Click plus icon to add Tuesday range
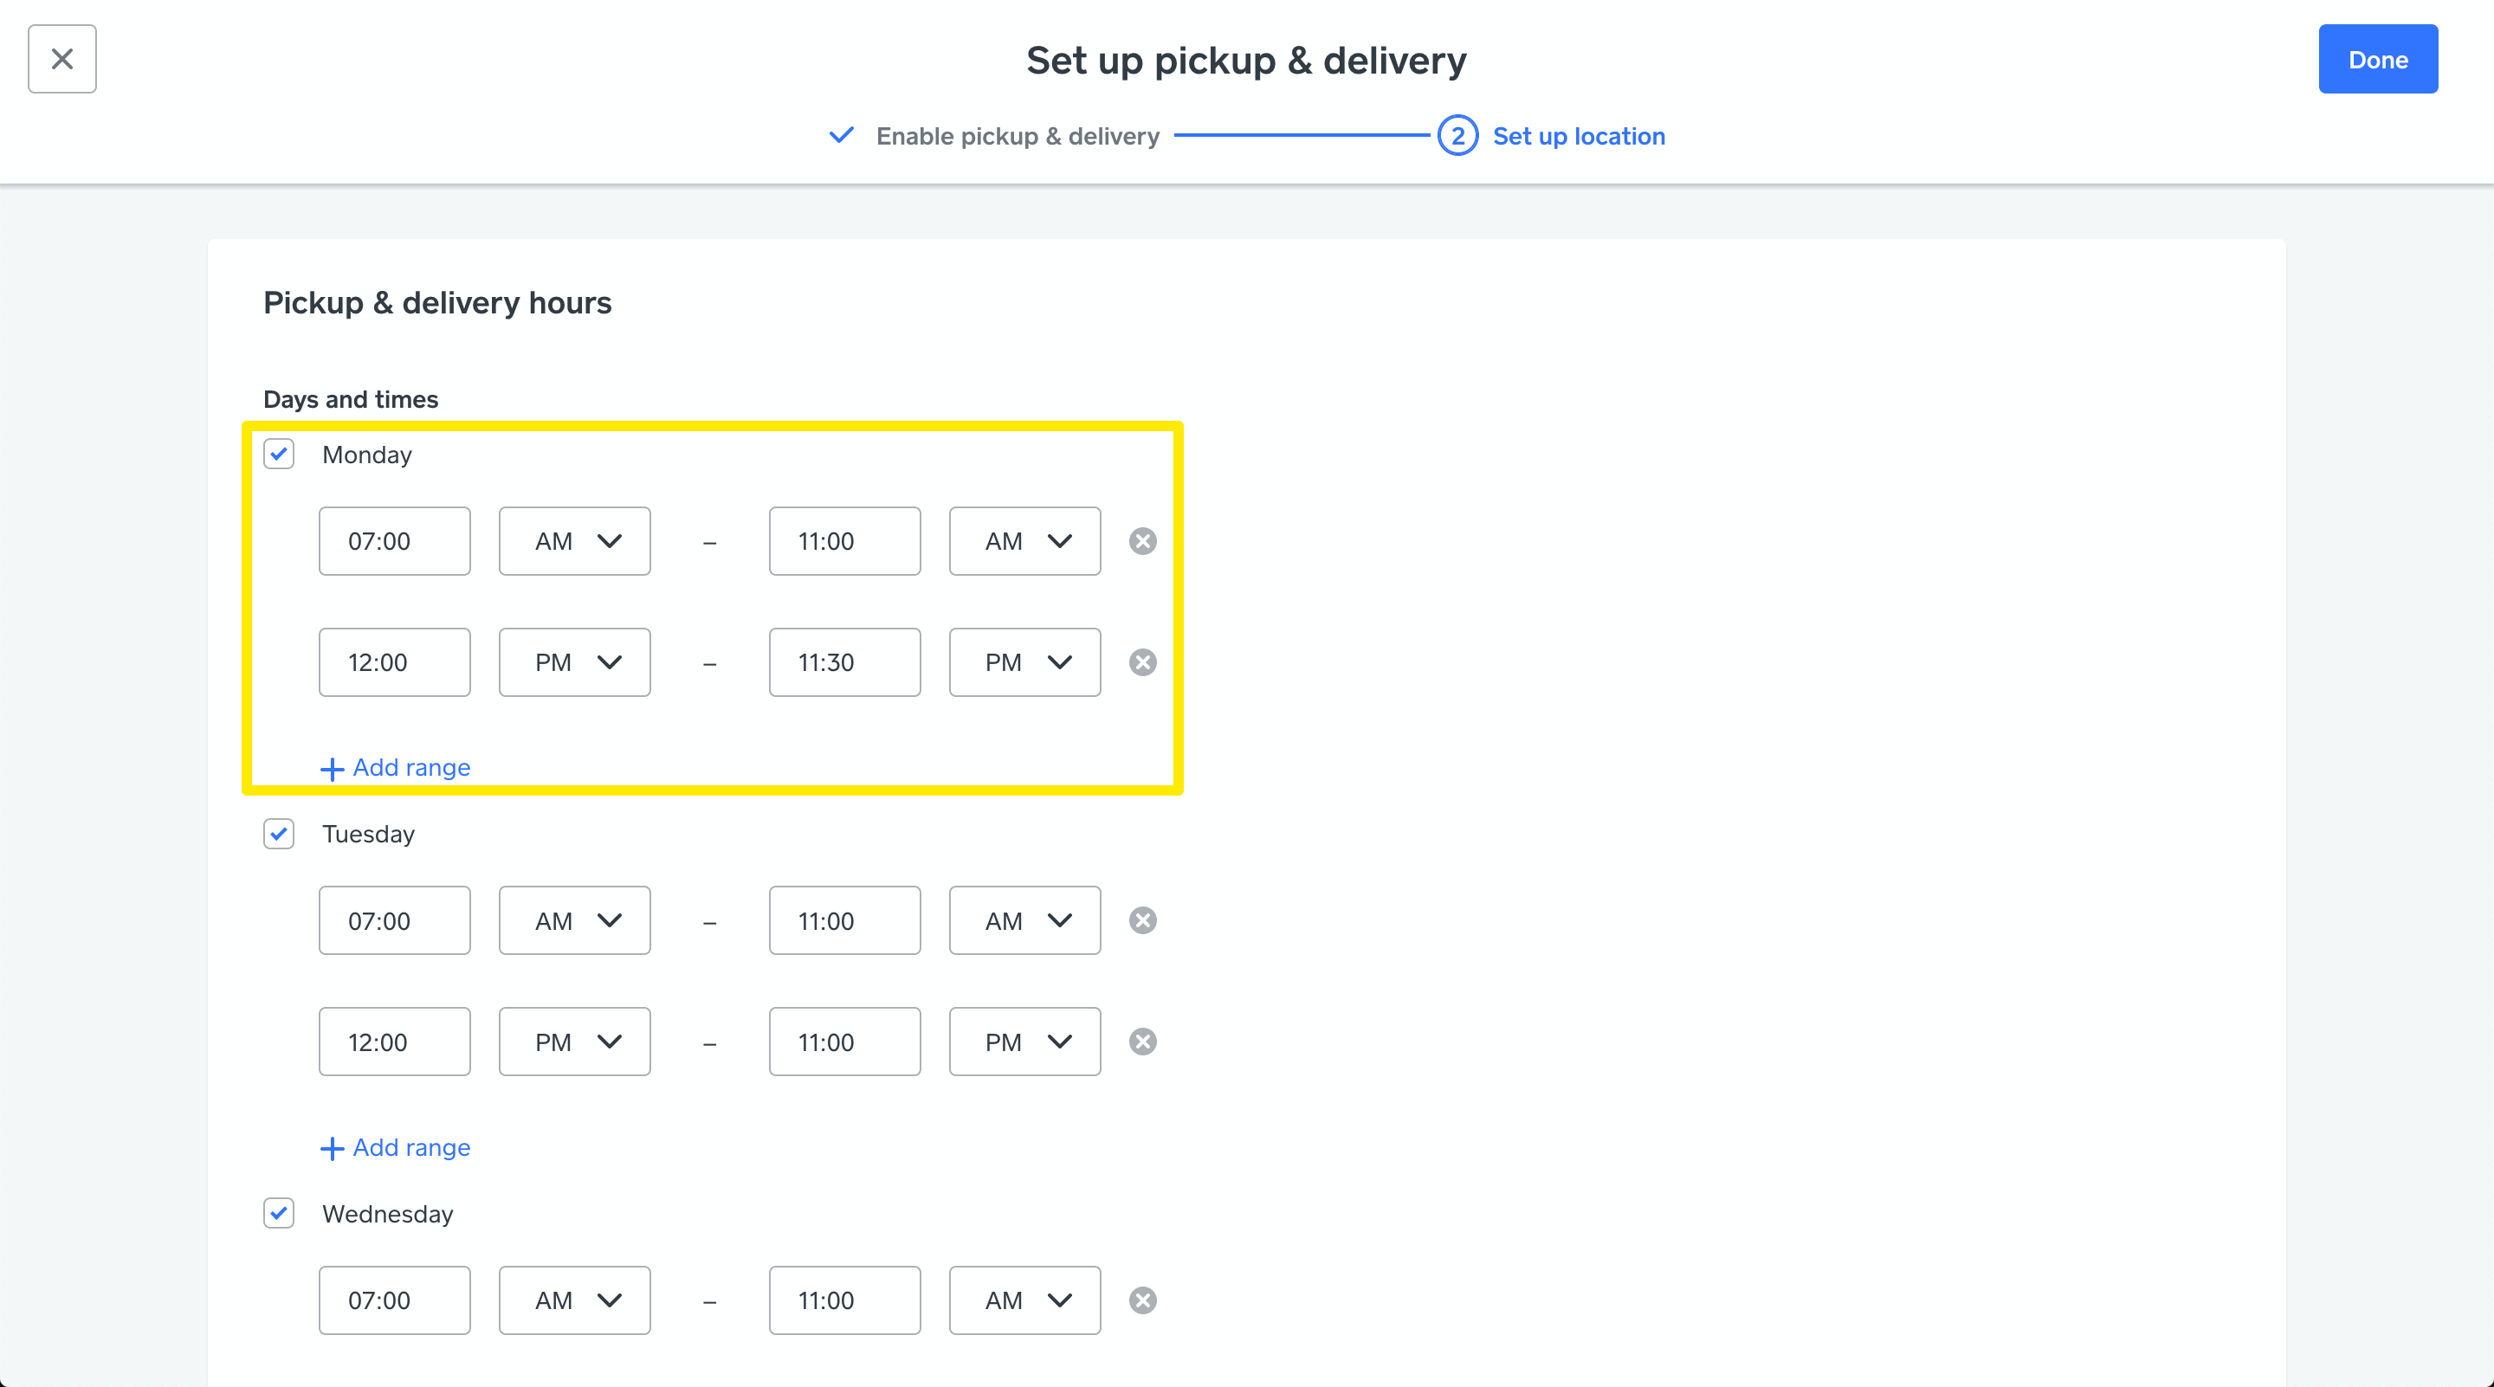The image size is (2494, 1387). [x=332, y=1148]
